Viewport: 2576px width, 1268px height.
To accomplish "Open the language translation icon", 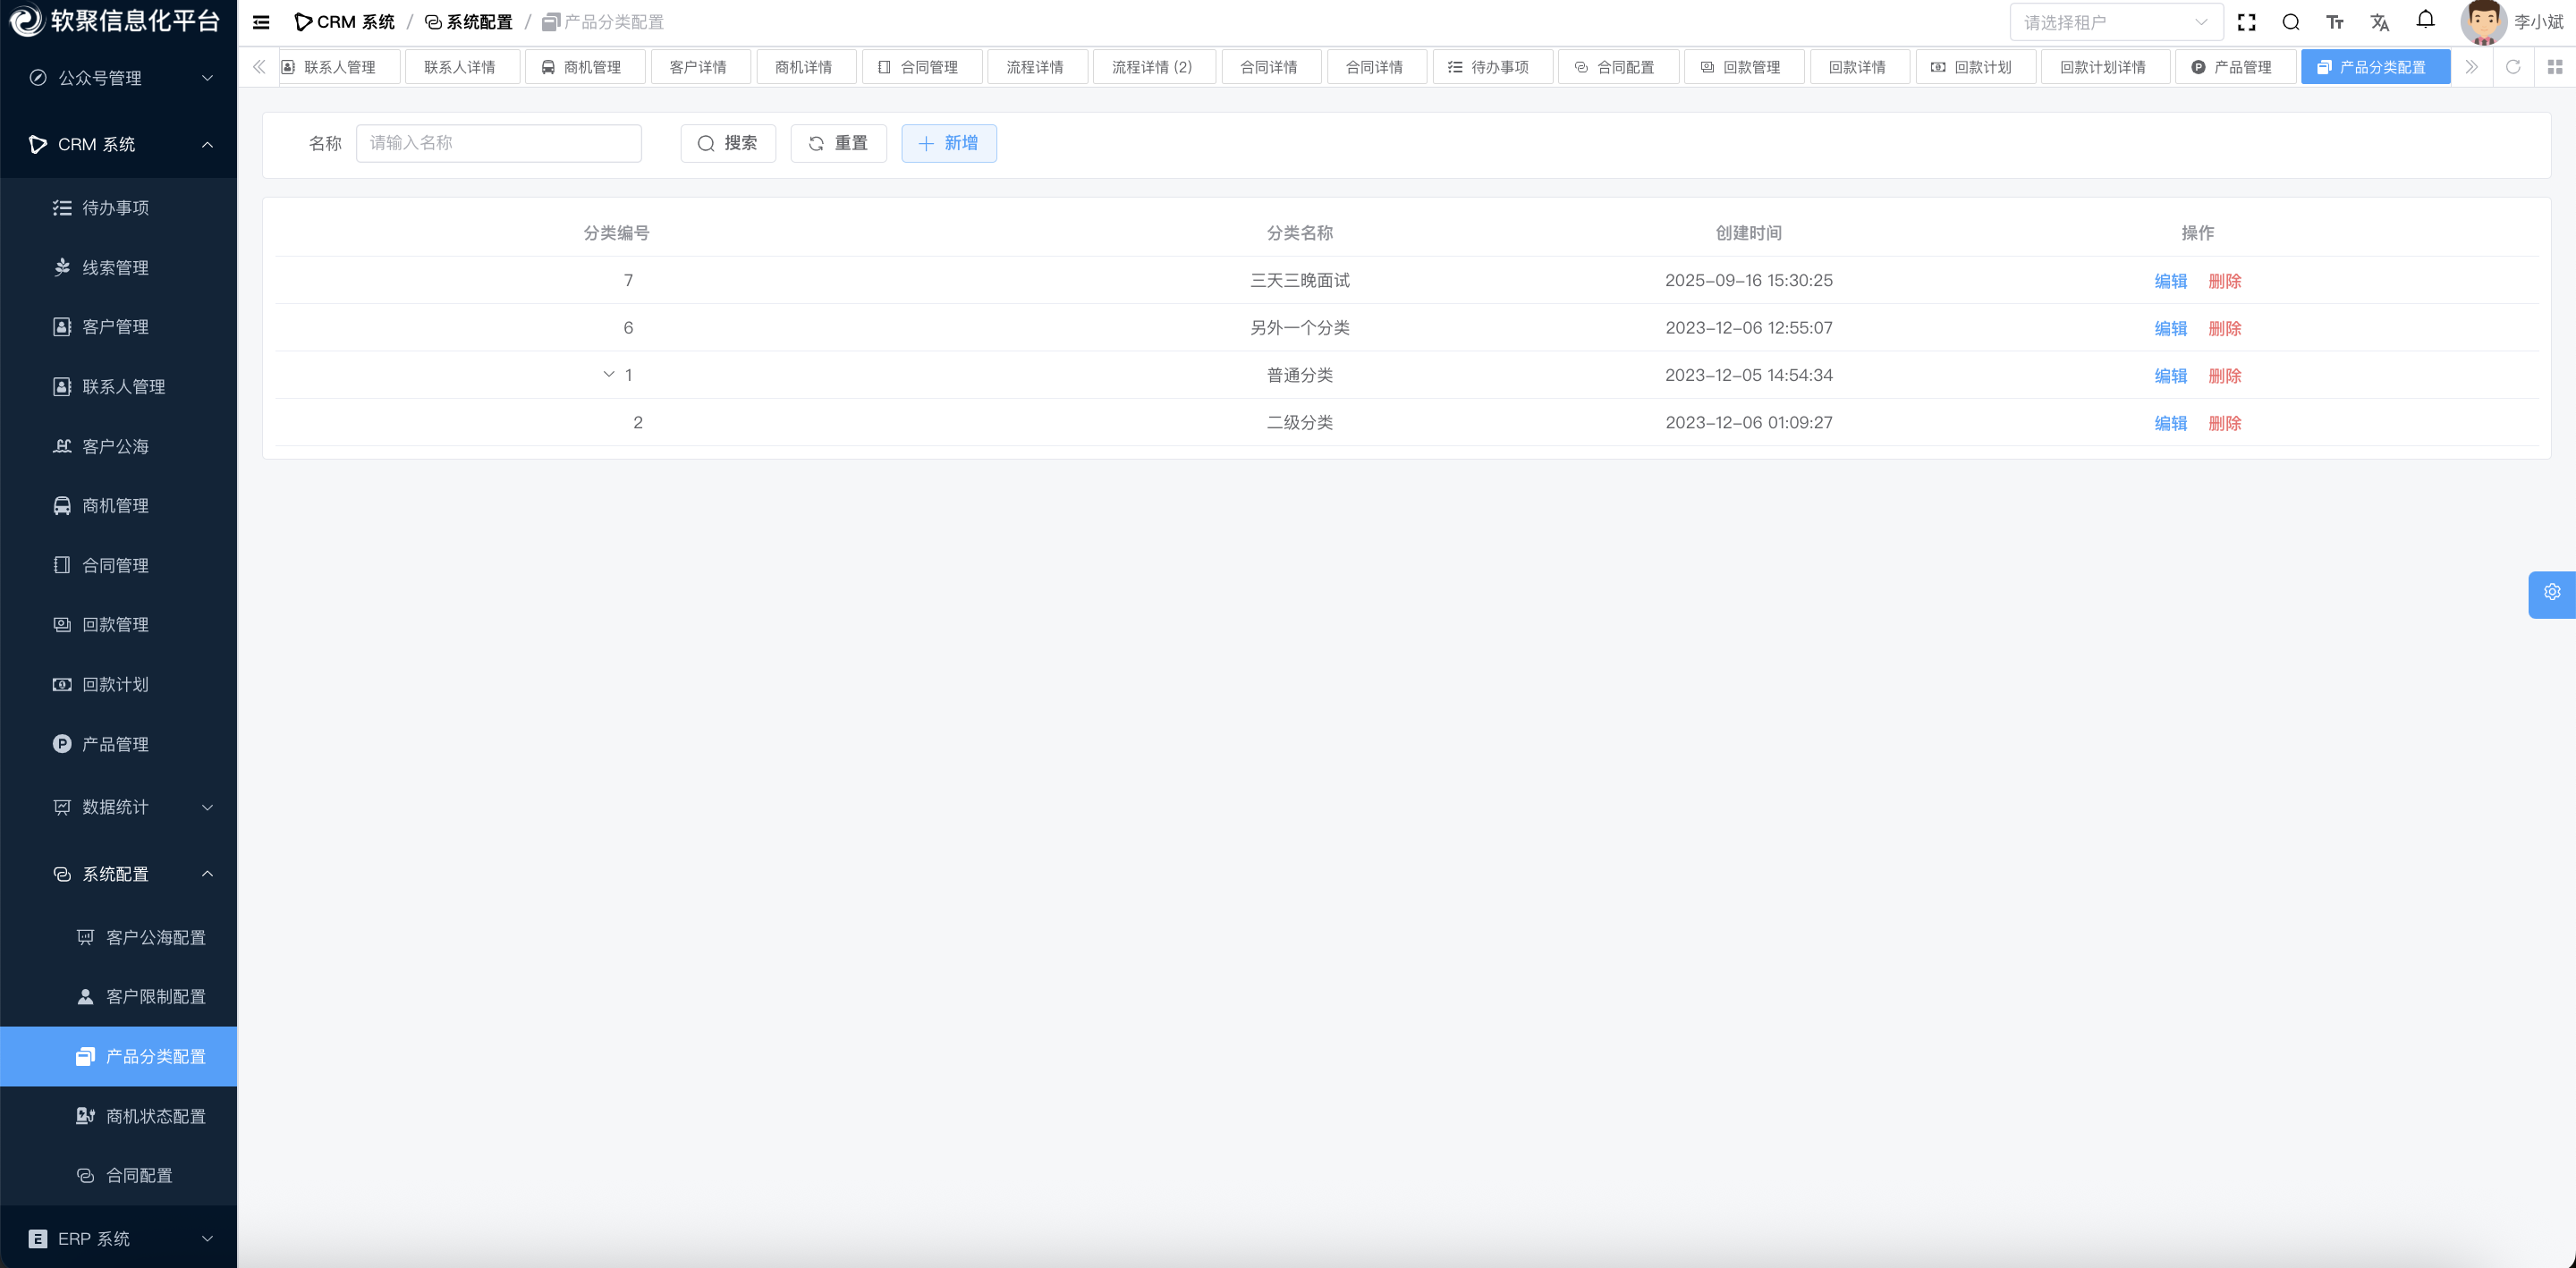I will click(2379, 22).
